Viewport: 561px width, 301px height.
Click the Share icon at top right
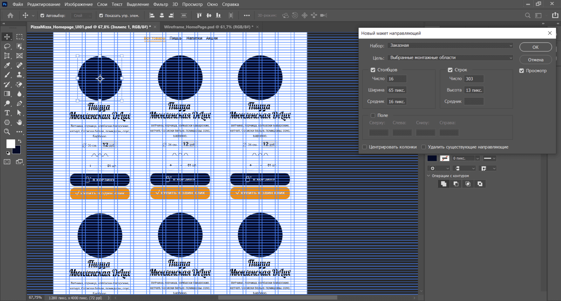(555, 15)
